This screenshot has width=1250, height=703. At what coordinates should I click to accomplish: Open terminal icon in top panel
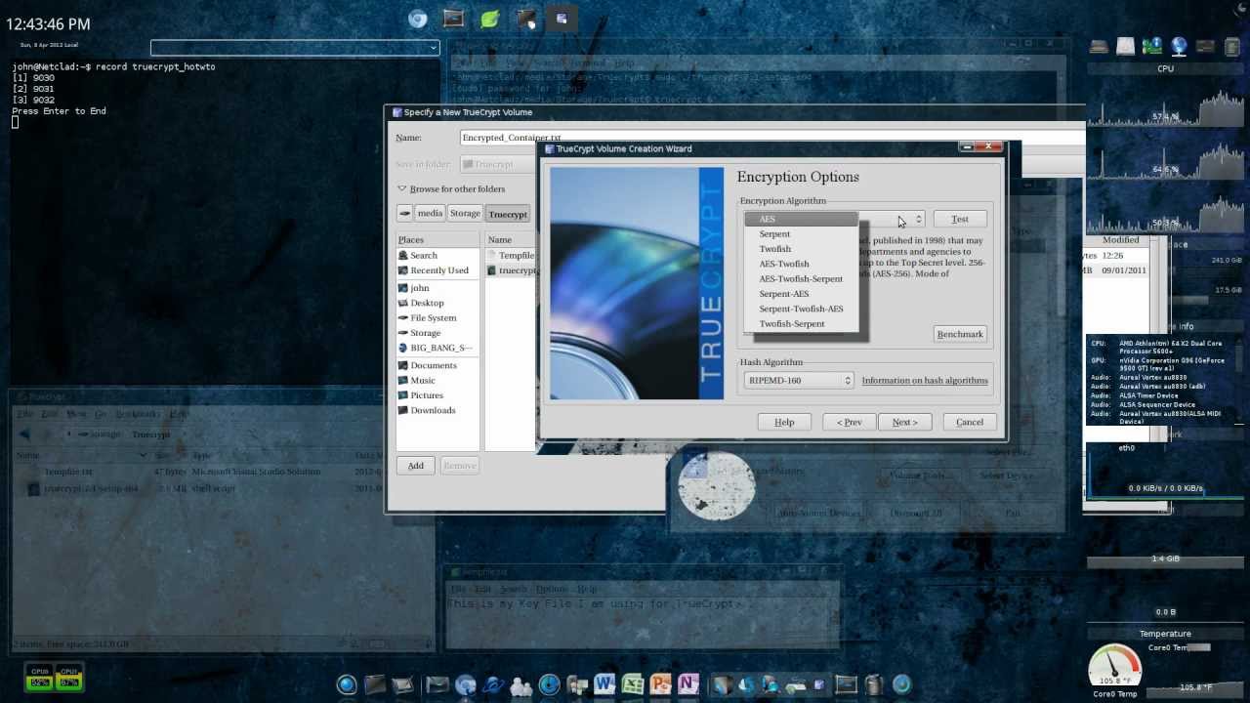(x=453, y=19)
